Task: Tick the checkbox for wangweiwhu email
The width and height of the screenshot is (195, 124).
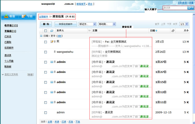Action: coord(45,52)
